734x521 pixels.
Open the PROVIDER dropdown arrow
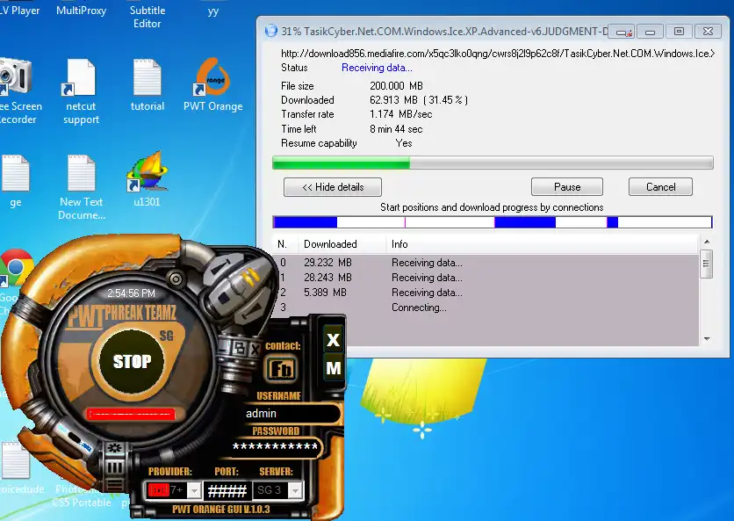coord(194,490)
